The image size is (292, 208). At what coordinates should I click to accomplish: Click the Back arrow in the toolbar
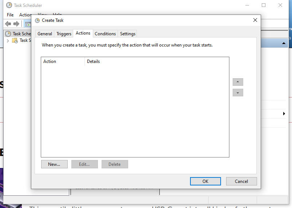(8, 24)
